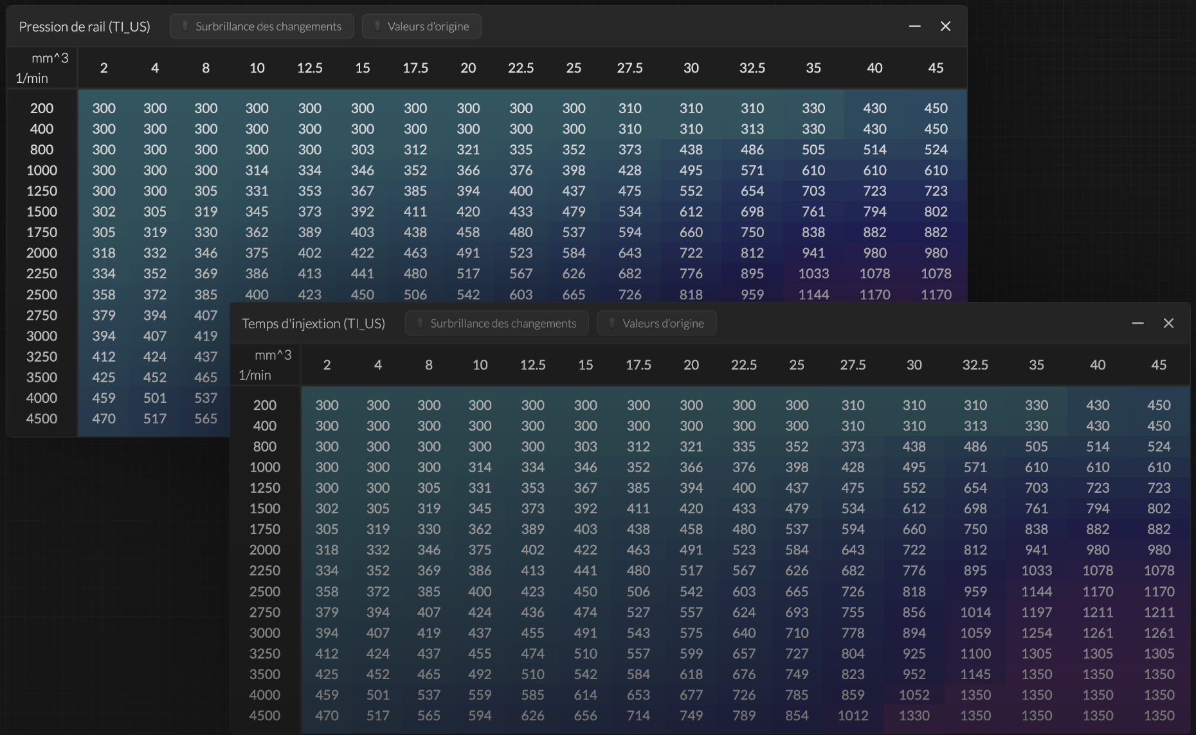Select column header 45 in Temps d'injextion

tap(1158, 365)
